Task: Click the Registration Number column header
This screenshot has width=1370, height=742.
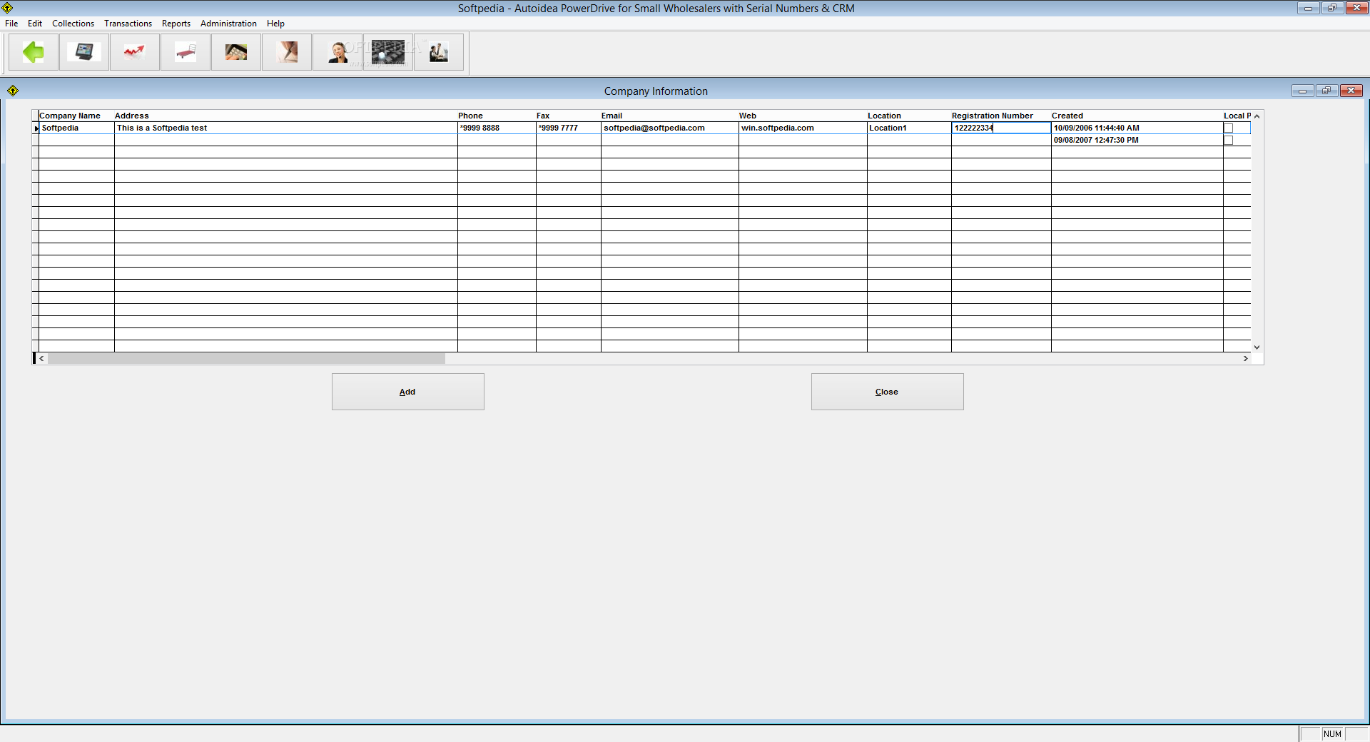Action: tap(1001, 116)
